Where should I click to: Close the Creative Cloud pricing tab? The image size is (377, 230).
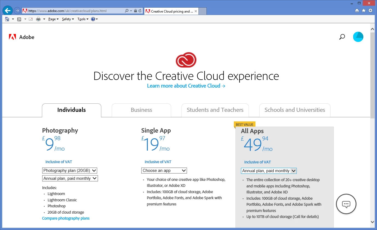(196, 11)
